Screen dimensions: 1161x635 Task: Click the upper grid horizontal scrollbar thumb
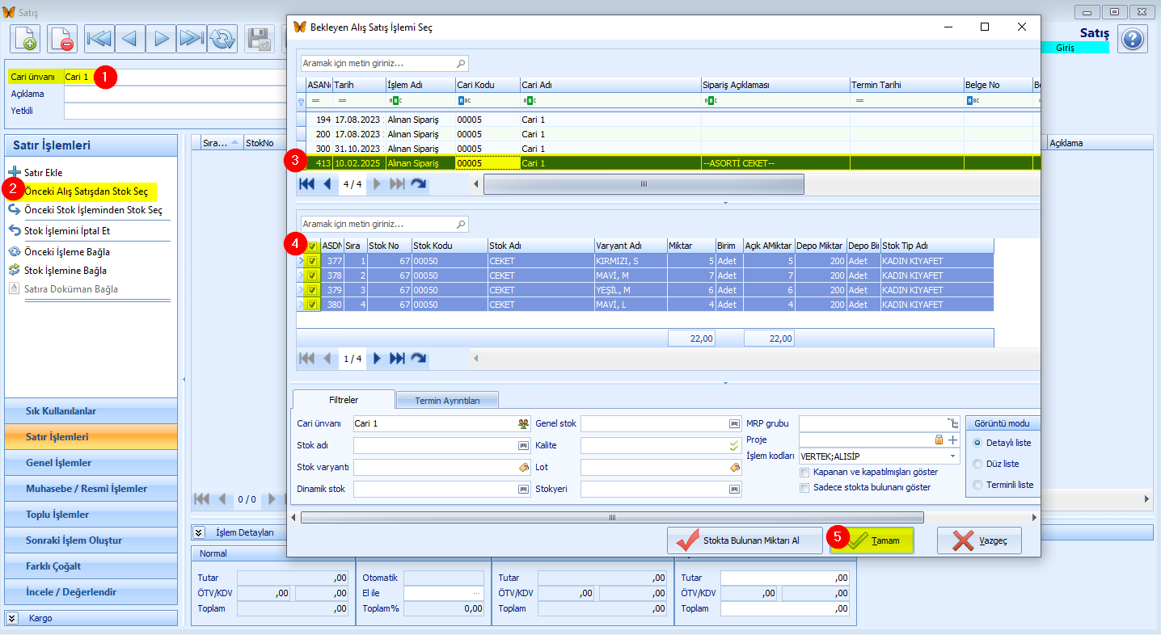coord(644,184)
